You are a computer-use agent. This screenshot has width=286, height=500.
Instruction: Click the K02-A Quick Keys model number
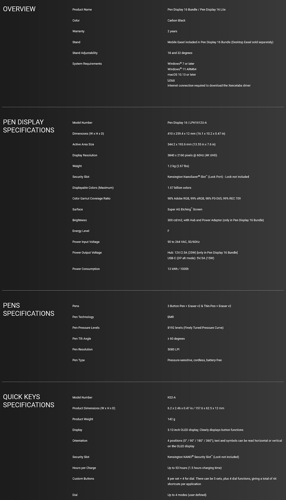click(171, 398)
